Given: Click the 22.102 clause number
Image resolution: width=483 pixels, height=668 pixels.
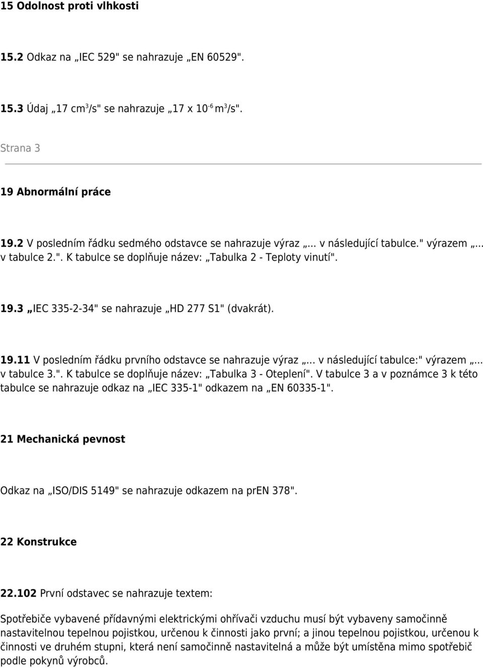Looking at the screenshot, I should tap(18, 593).
